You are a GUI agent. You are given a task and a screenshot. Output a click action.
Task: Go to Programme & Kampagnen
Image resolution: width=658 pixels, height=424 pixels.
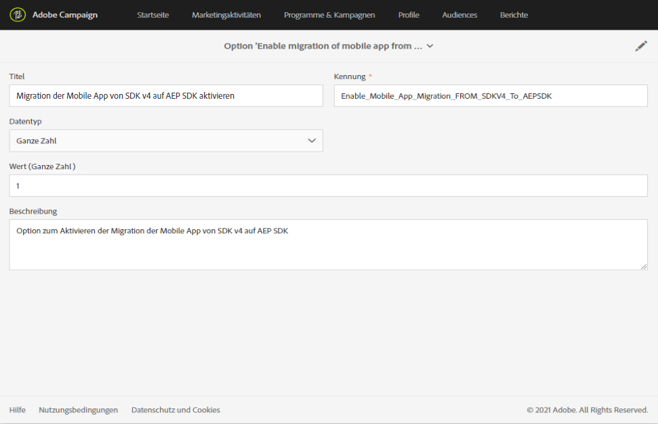point(329,15)
